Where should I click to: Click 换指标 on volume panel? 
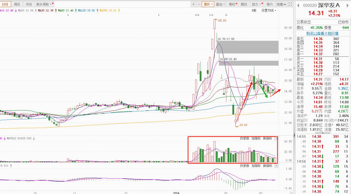click(x=267, y=139)
